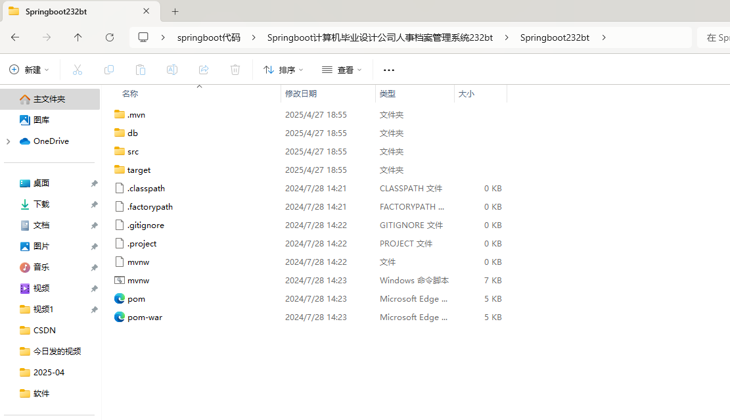Expand the OneDrive tree node
The height and width of the screenshot is (420, 730).
(9, 141)
